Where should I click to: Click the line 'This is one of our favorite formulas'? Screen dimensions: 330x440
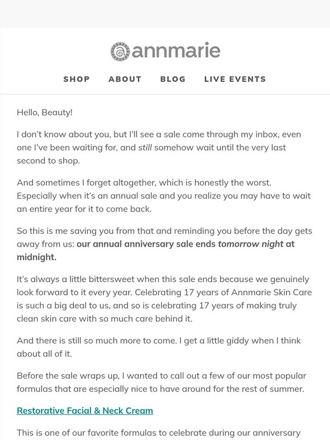click(x=158, y=433)
